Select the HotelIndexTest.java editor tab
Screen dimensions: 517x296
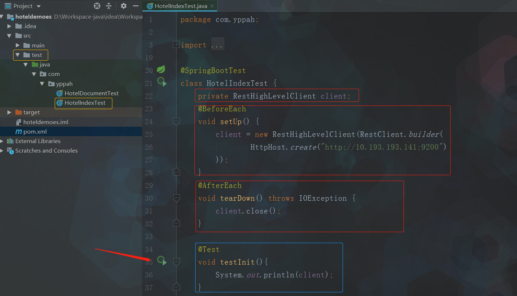pyautogui.click(x=180, y=6)
